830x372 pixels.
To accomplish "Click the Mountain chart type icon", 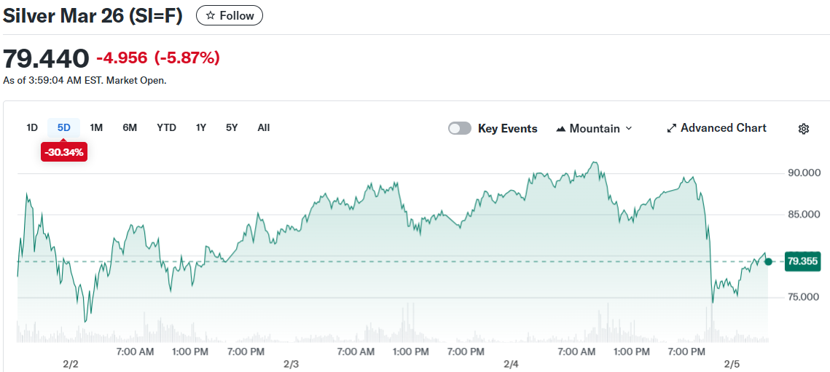I will [x=560, y=129].
